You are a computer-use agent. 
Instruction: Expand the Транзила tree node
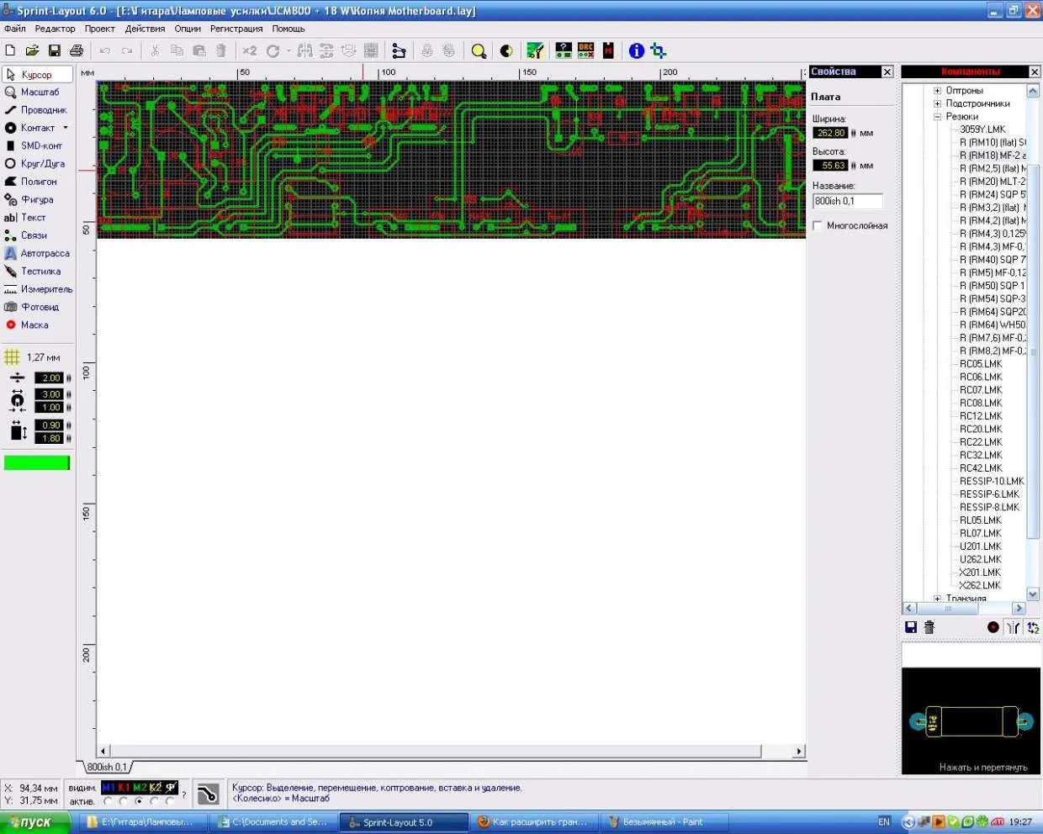pyautogui.click(x=937, y=599)
